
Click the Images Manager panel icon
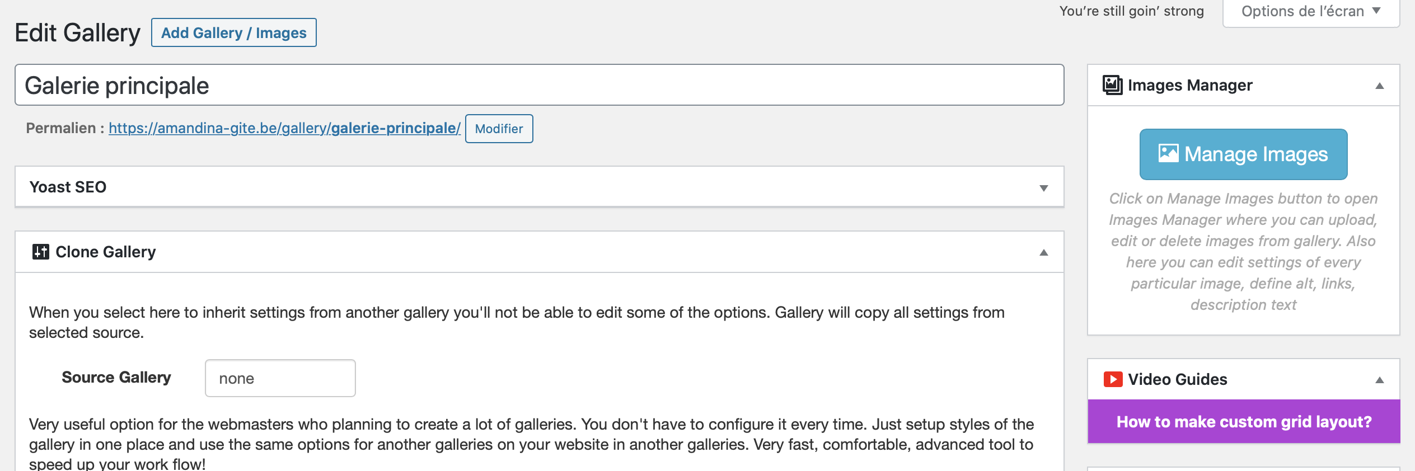[1112, 85]
